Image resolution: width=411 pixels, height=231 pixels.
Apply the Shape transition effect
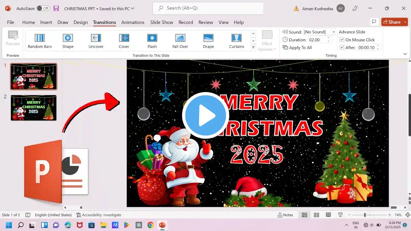[68, 41]
